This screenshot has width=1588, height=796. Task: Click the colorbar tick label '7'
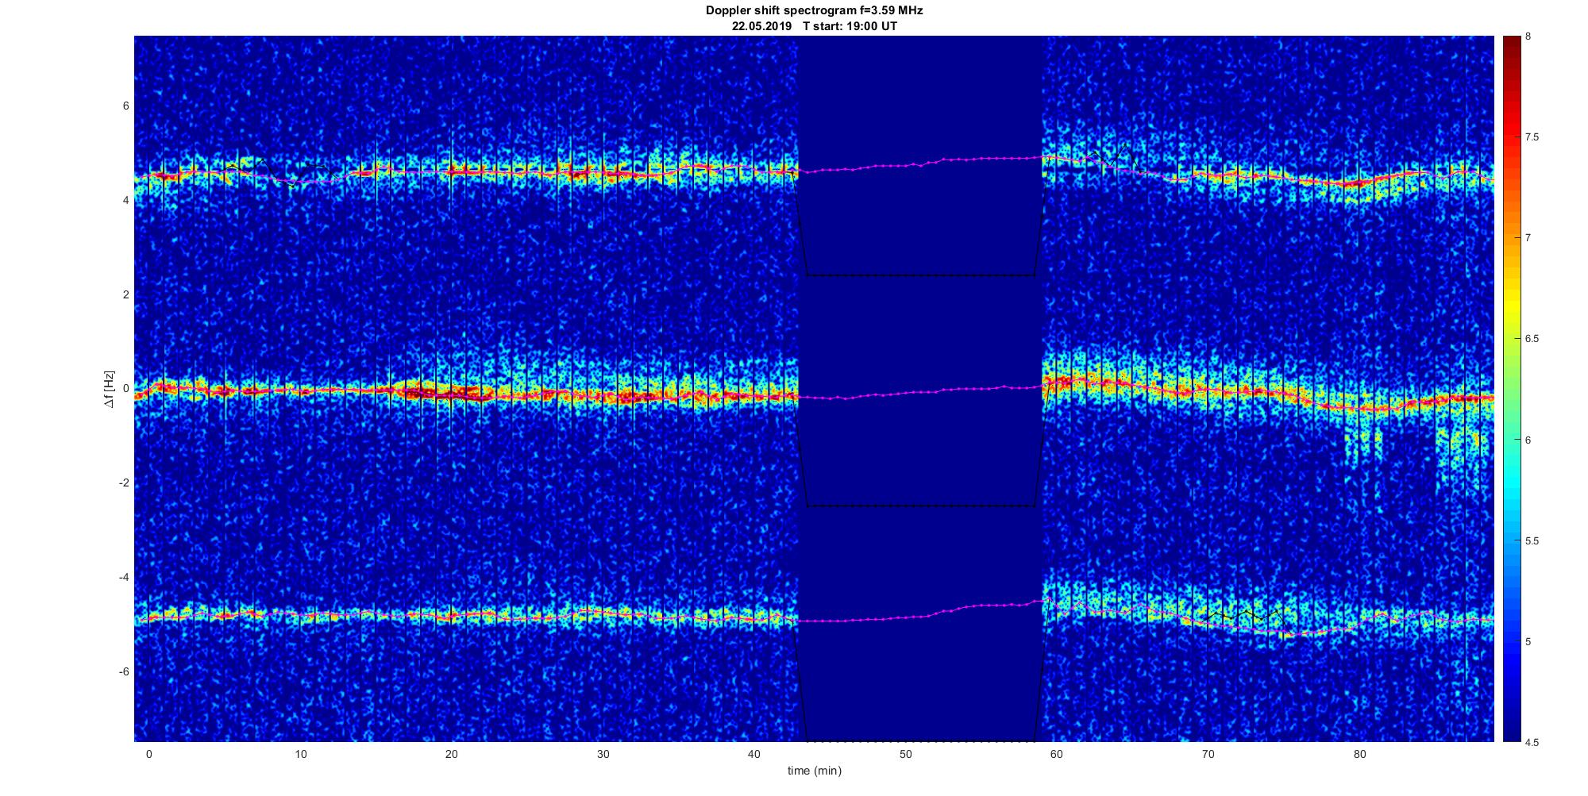click(x=1528, y=238)
